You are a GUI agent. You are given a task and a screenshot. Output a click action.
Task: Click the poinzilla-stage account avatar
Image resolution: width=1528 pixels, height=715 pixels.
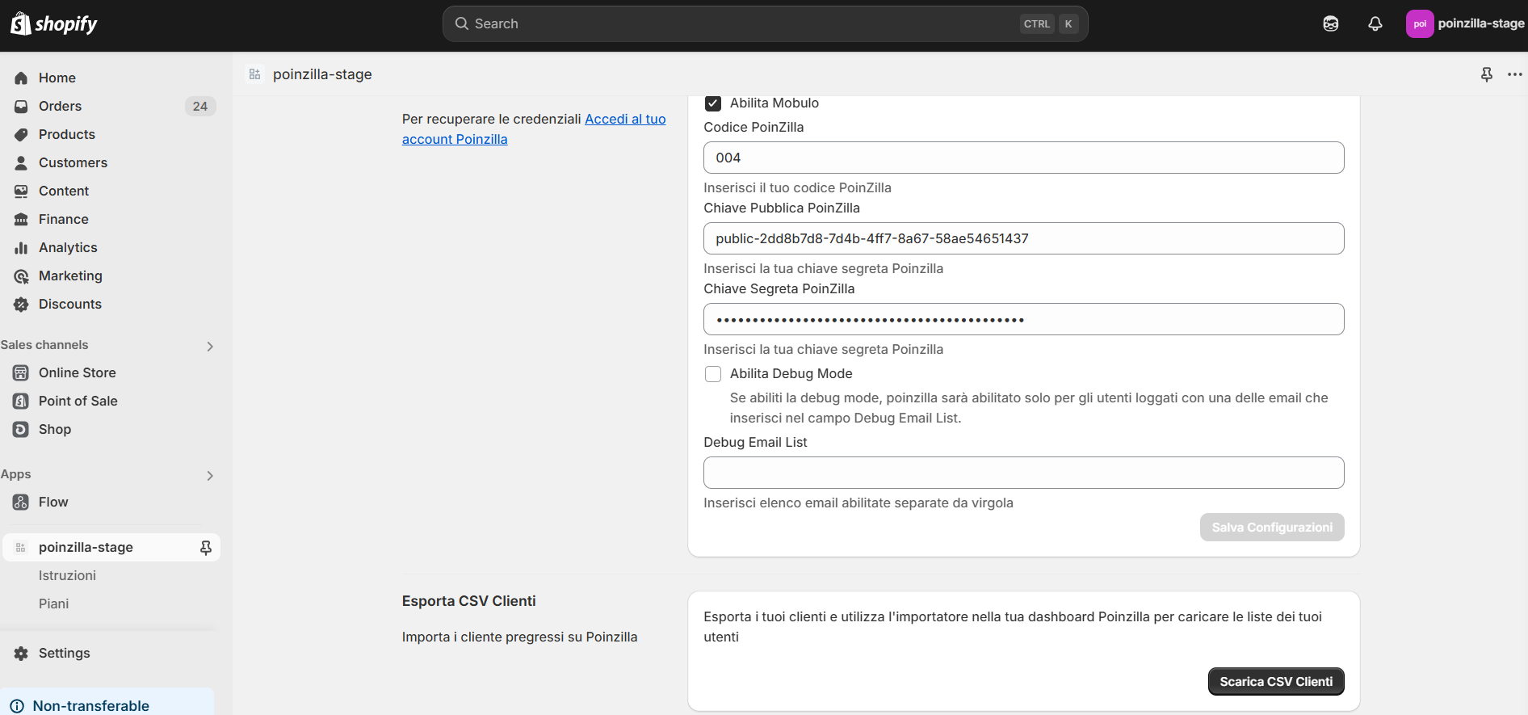point(1420,23)
